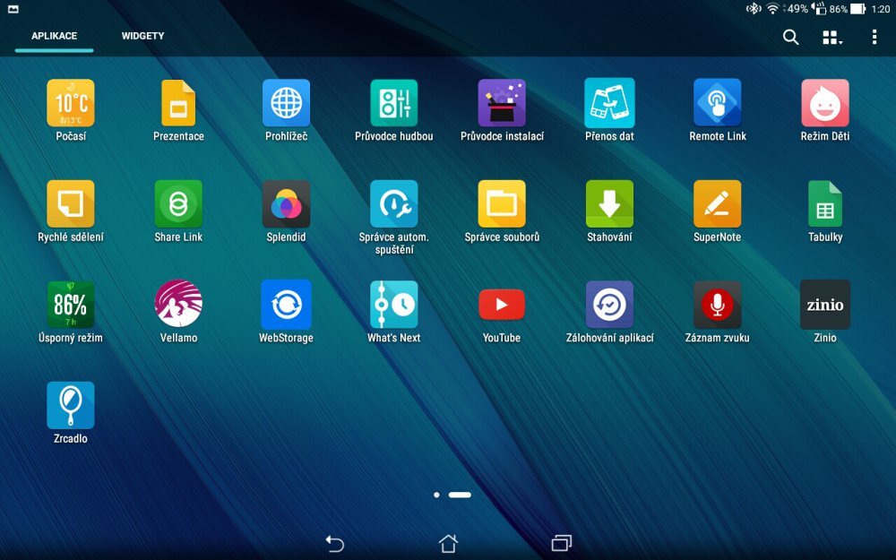Launch Správce souborů file manager
This screenshot has height=560, width=896.
coord(501,203)
